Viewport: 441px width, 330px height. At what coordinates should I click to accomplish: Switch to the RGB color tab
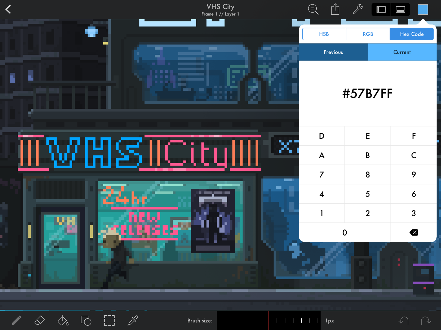point(368,34)
